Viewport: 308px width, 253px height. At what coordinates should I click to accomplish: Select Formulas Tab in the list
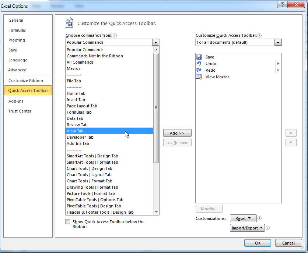point(109,113)
